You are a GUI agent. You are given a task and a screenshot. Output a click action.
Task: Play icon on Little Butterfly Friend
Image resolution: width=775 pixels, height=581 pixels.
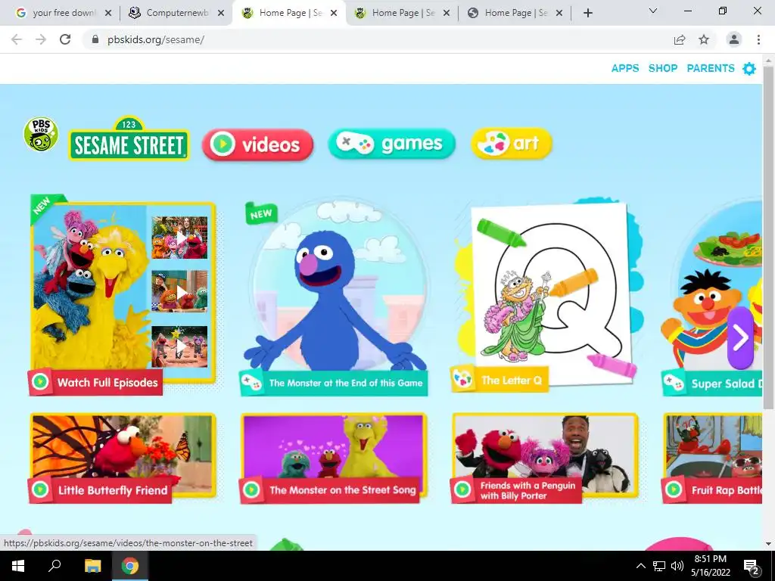pos(40,489)
